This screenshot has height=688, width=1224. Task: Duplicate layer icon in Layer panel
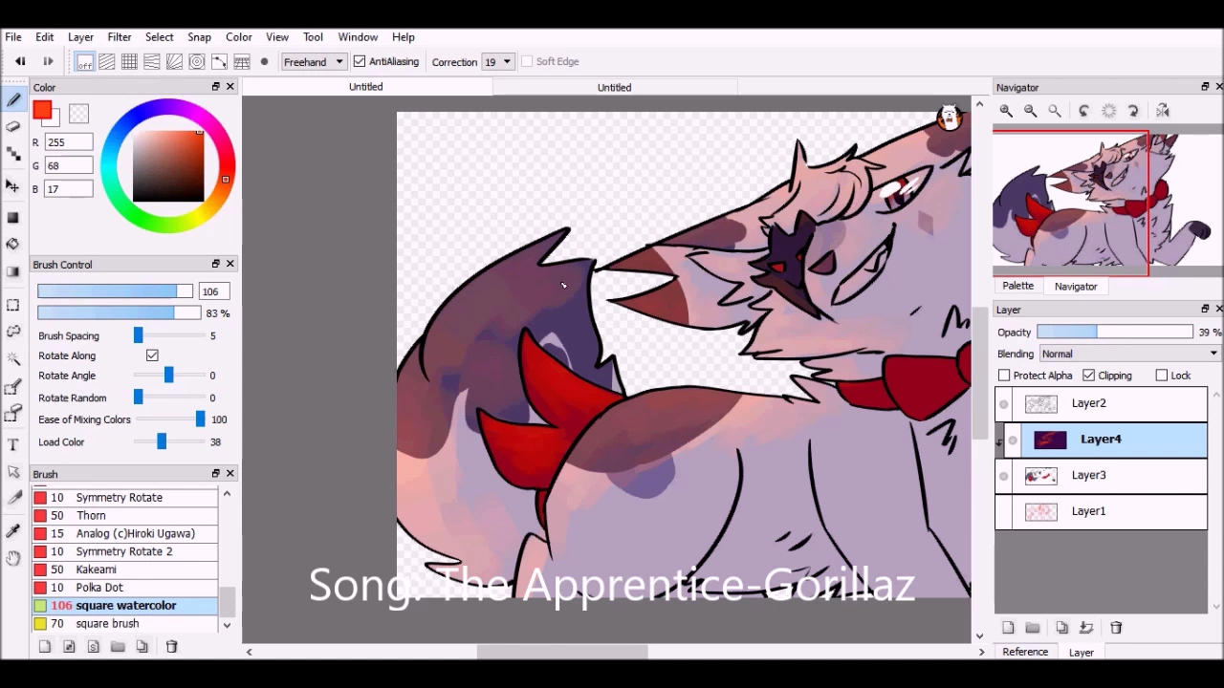(x=1061, y=628)
